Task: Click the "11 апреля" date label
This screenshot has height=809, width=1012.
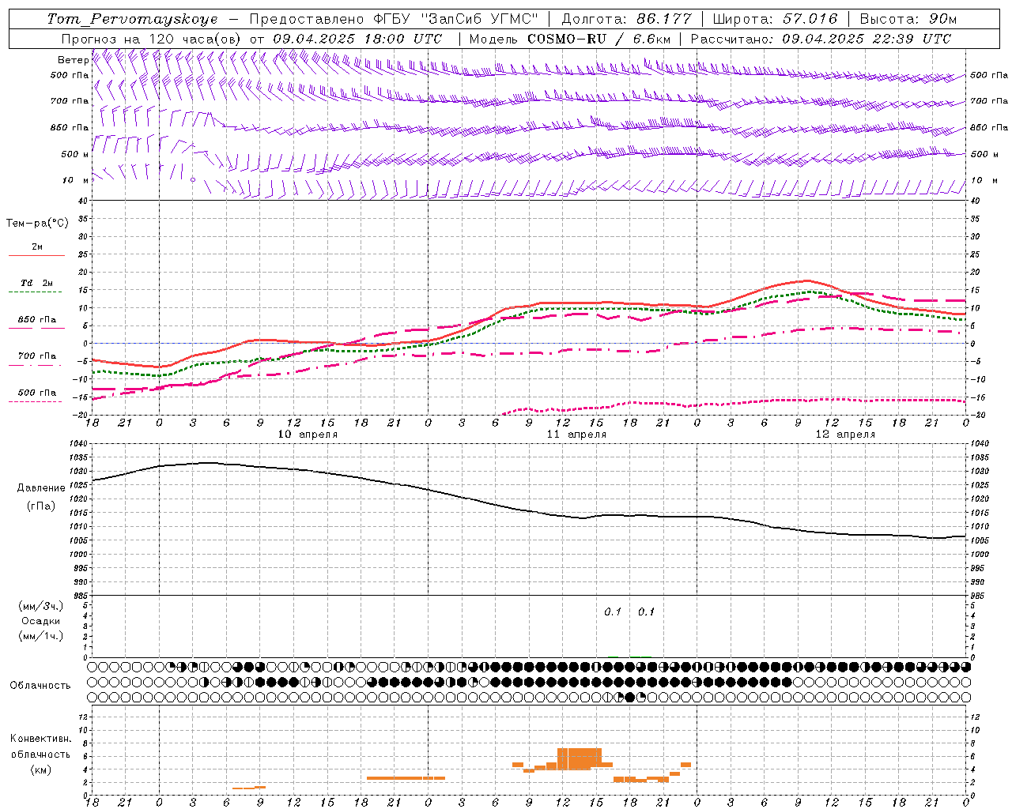Action: pos(576,435)
